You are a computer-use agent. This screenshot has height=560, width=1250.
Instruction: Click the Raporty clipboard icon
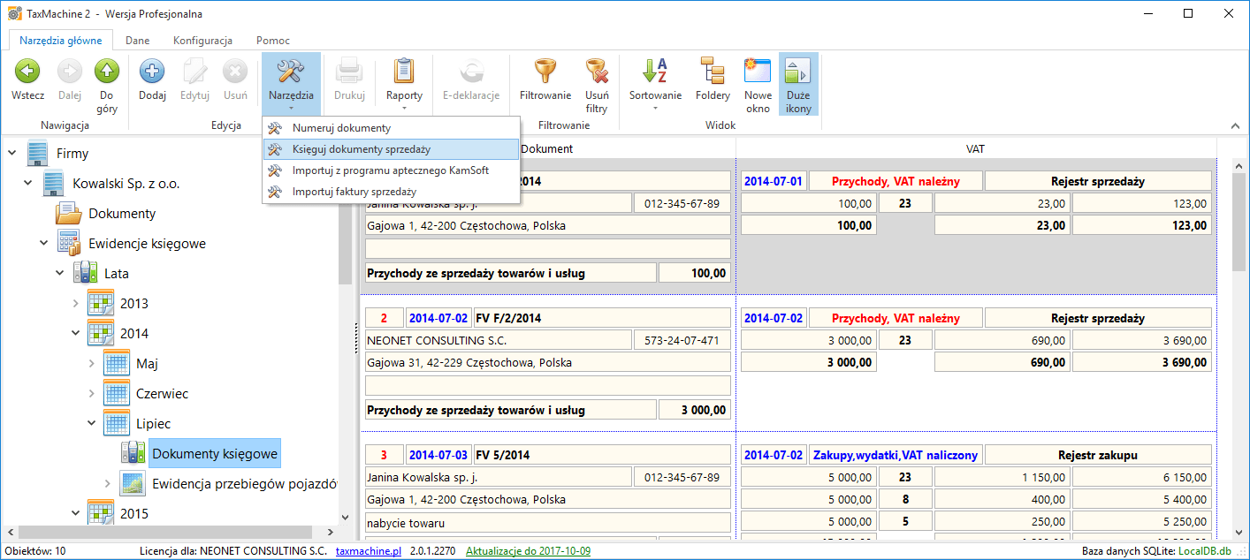point(404,72)
